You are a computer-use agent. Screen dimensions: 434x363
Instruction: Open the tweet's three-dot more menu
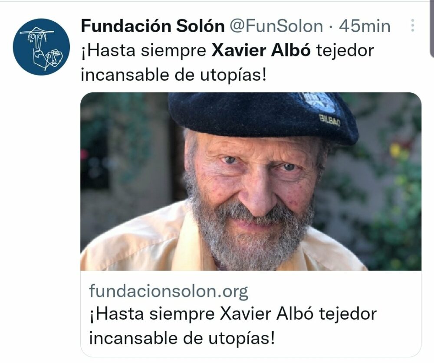pyautogui.click(x=412, y=26)
